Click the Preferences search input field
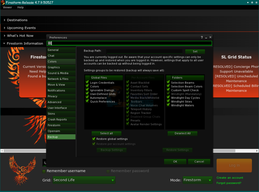 coord(129,43)
